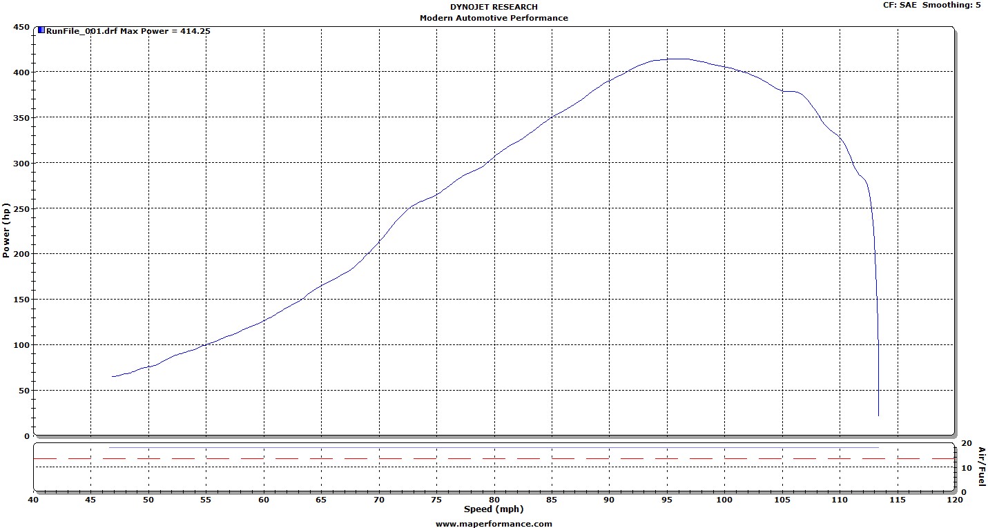
Task: Click the blue RunFile_001 legend color swatch
Action: pyautogui.click(x=41, y=30)
